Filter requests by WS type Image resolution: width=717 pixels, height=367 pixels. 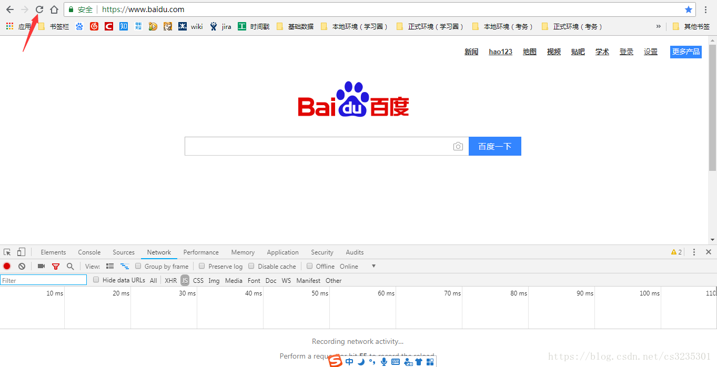286,281
